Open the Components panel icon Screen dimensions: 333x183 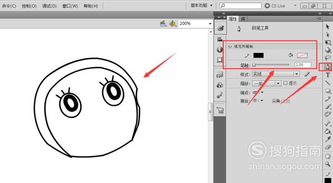220,85
